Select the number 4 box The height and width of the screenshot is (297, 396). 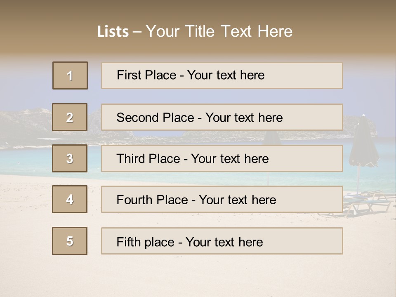point(70,199)
